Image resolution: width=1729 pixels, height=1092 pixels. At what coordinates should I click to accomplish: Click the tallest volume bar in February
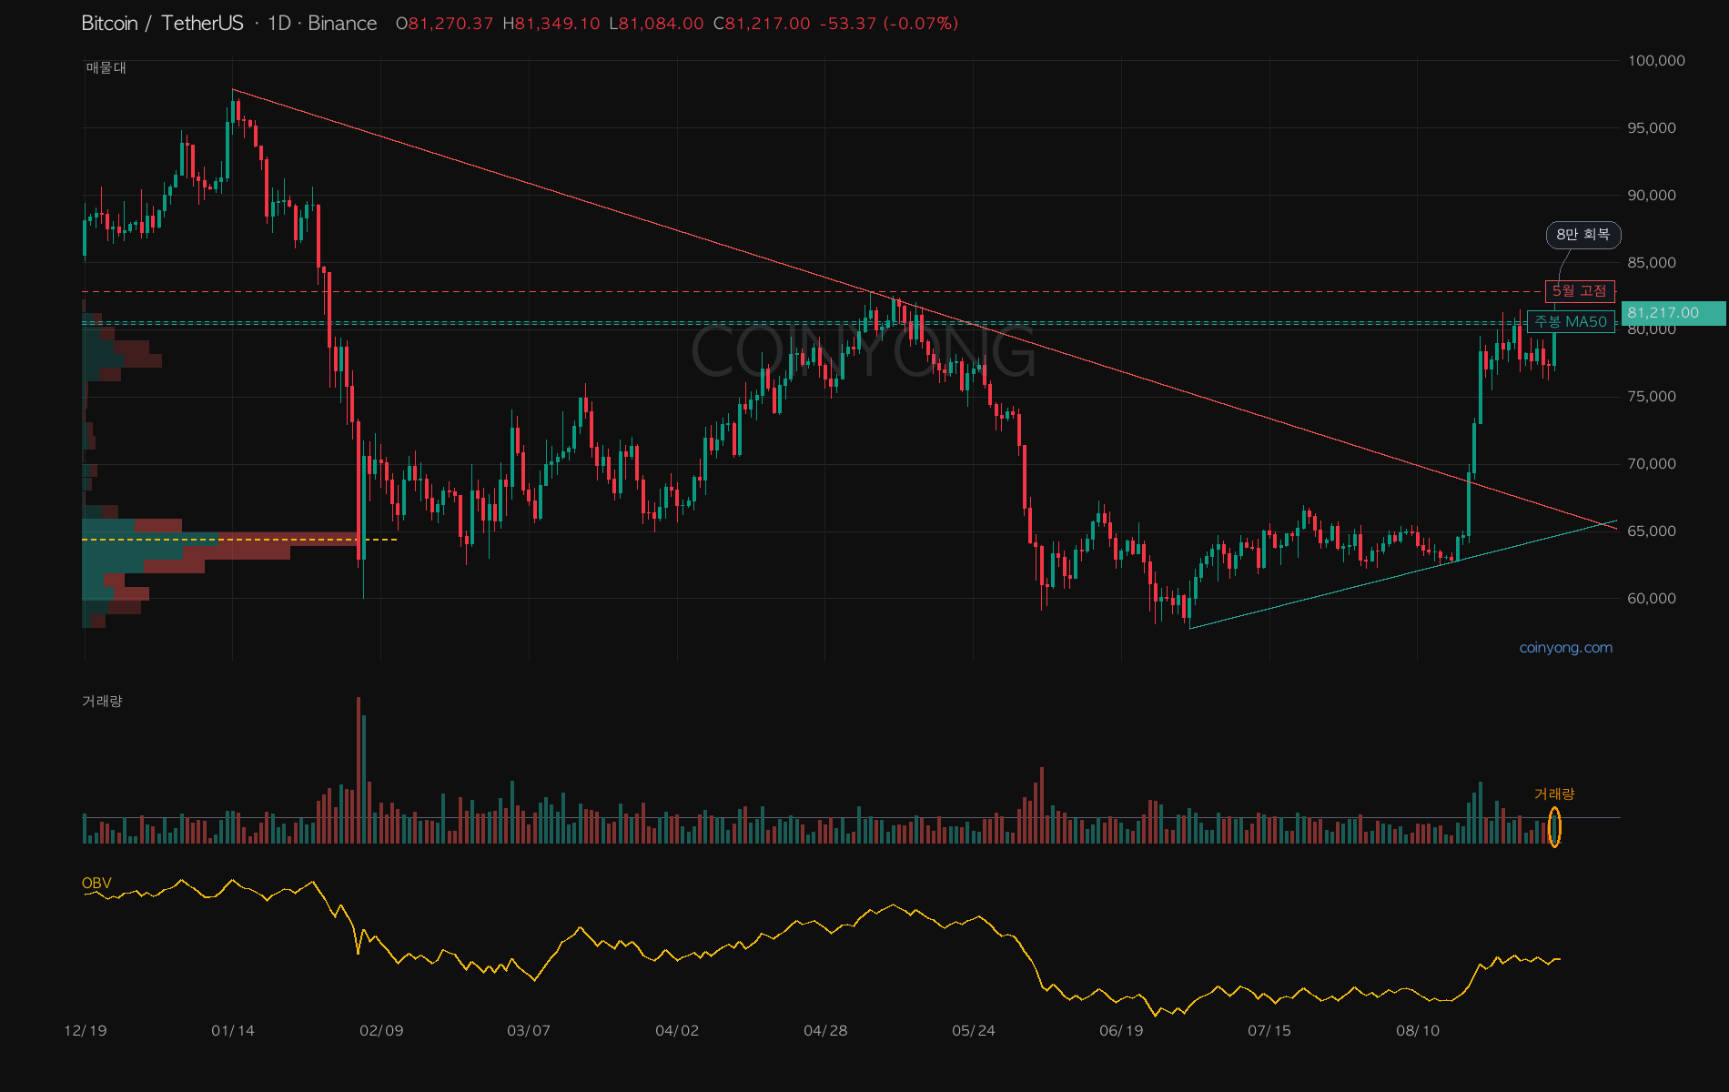pyautogui.click(x=359, y=770)
